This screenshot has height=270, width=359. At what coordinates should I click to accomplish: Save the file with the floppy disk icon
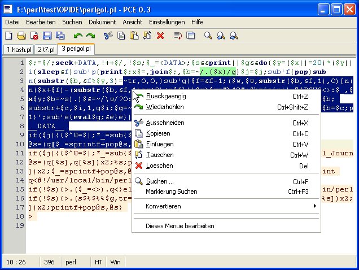coord(47,36)
